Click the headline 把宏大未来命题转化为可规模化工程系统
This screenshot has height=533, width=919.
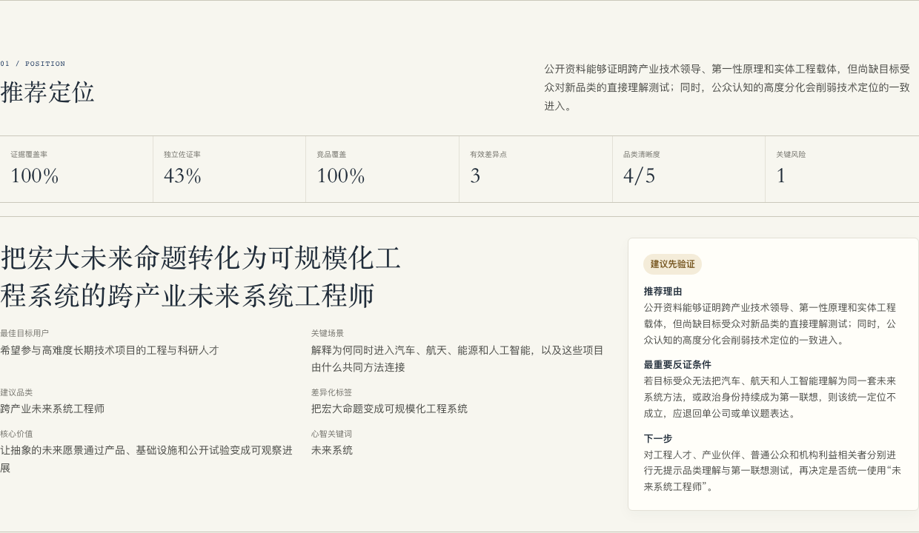pos(201,277)
